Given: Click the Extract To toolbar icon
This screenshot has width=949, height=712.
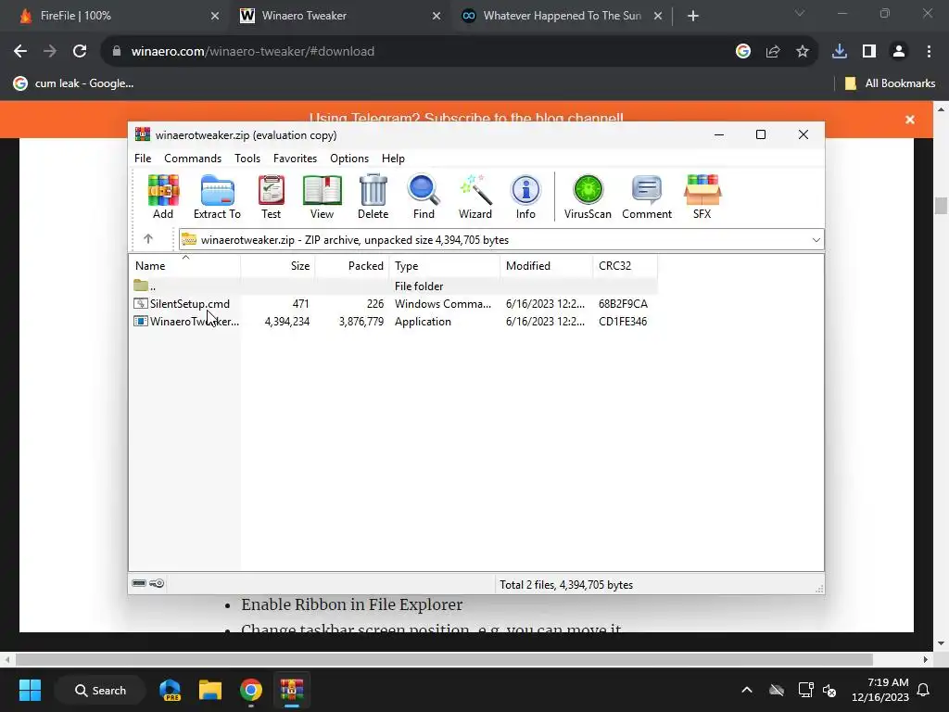Looking at the screenshot, I should pyautogui.click(x=217, y=197).
